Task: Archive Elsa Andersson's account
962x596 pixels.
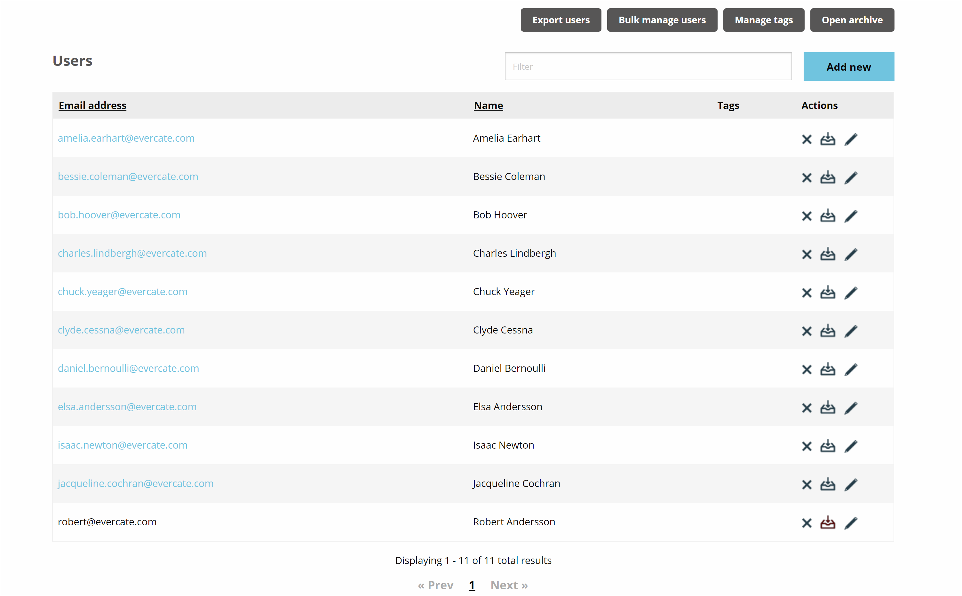Action: [x=828, y=408]
